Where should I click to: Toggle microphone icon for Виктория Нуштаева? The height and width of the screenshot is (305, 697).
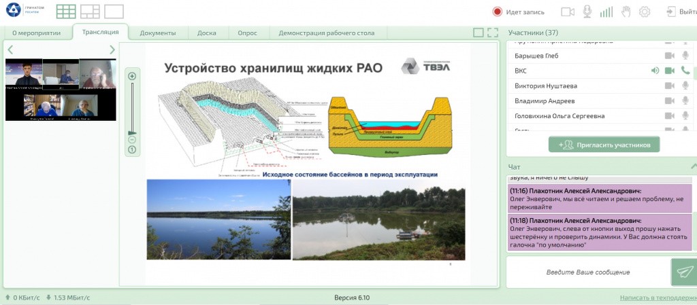pyautogui.click(x=685, y=86)
